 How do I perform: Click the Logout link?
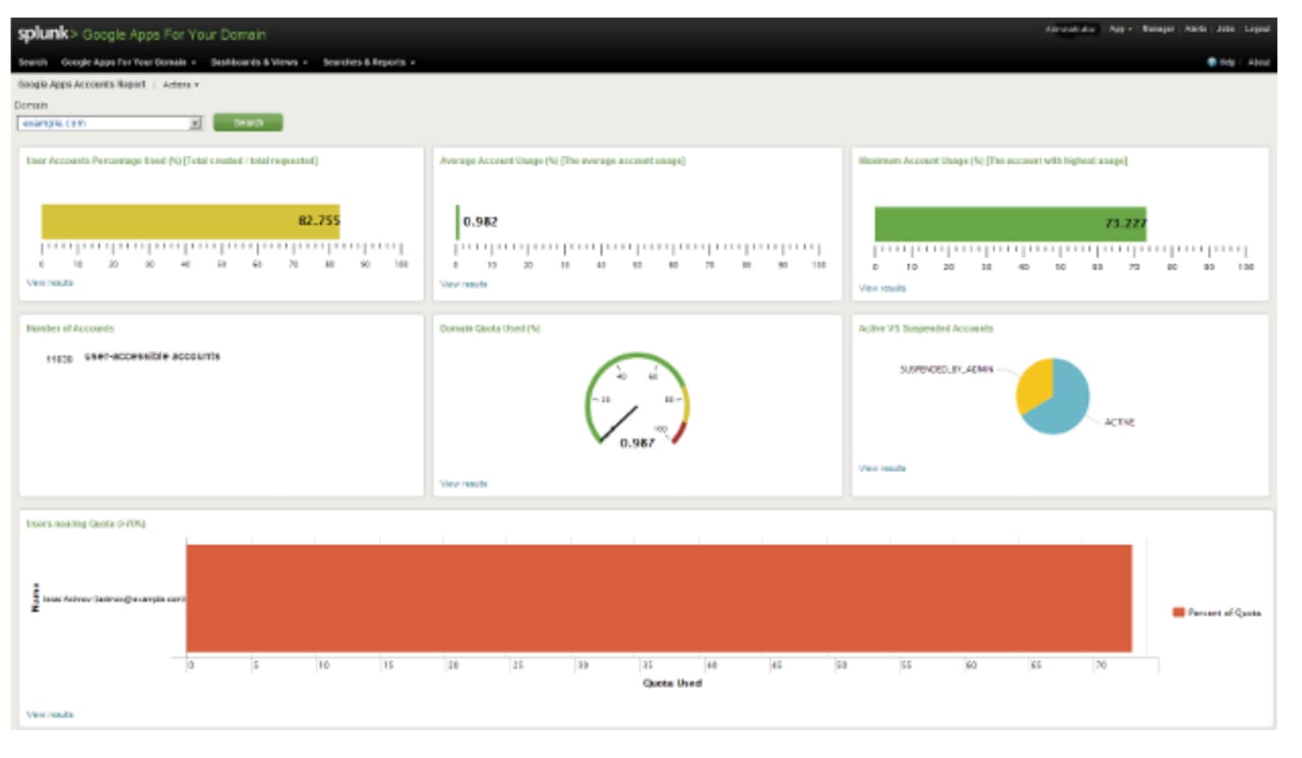tap(1257, 29)
